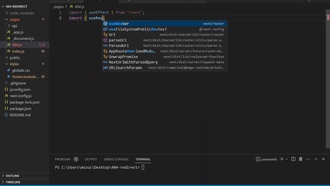
Task: Close the terminal panel
Action: pos(323,159)
